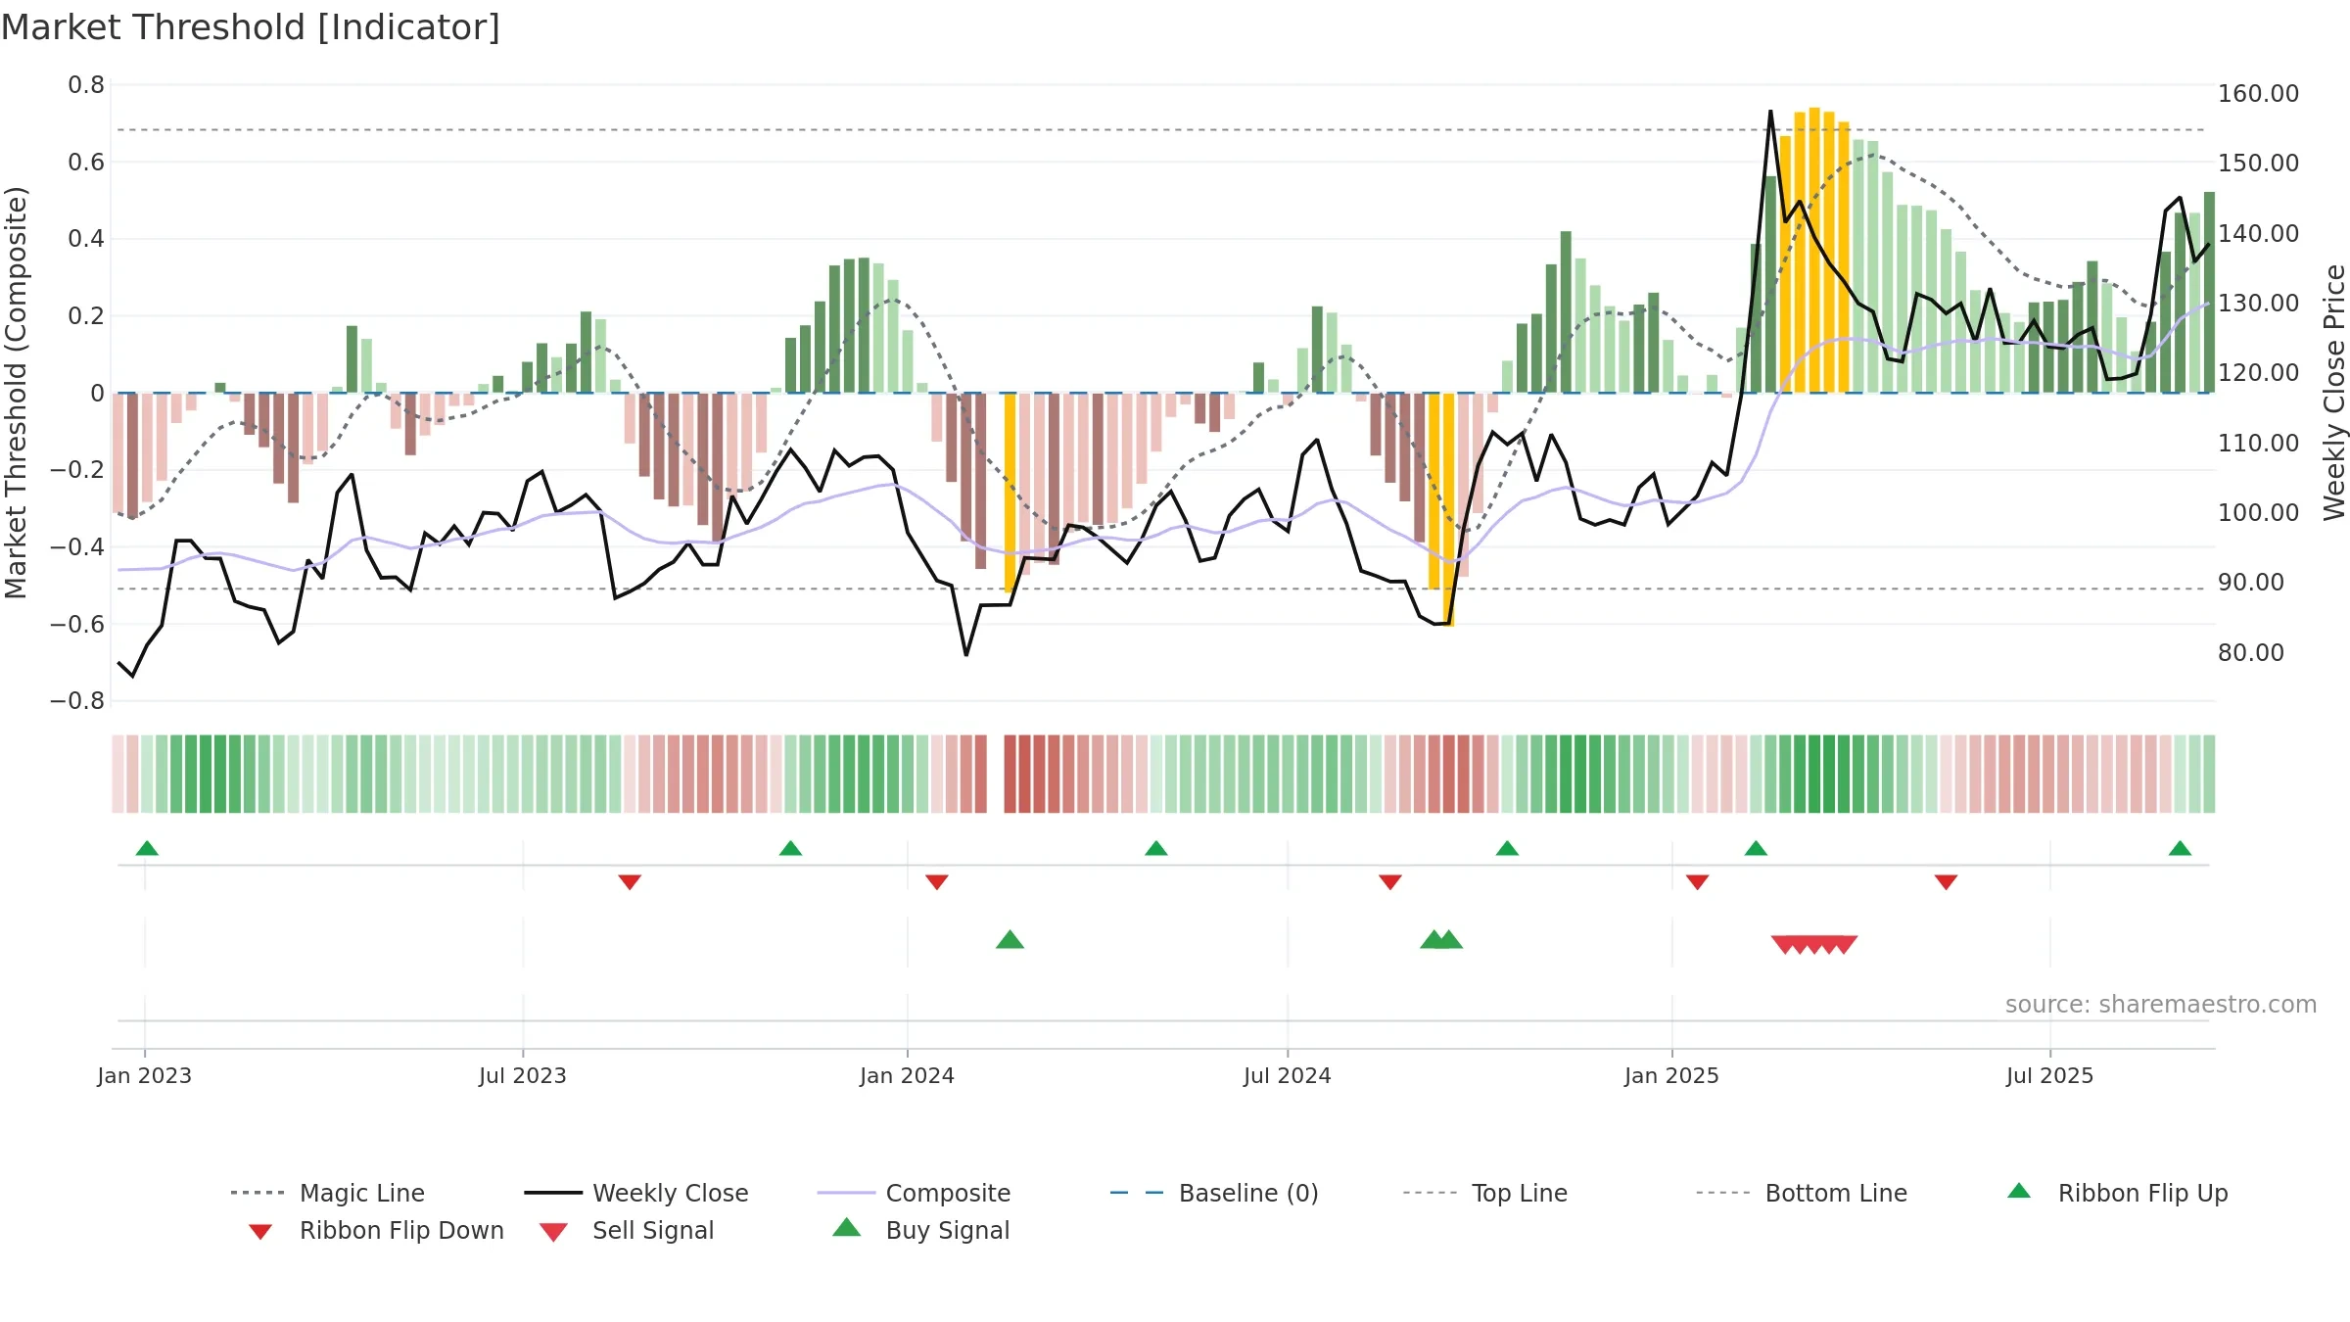The width and height of the screenshot is (2350, 1322).
Task: Click the Jan 2023 x-axis label
Action: pos(145,1075)
